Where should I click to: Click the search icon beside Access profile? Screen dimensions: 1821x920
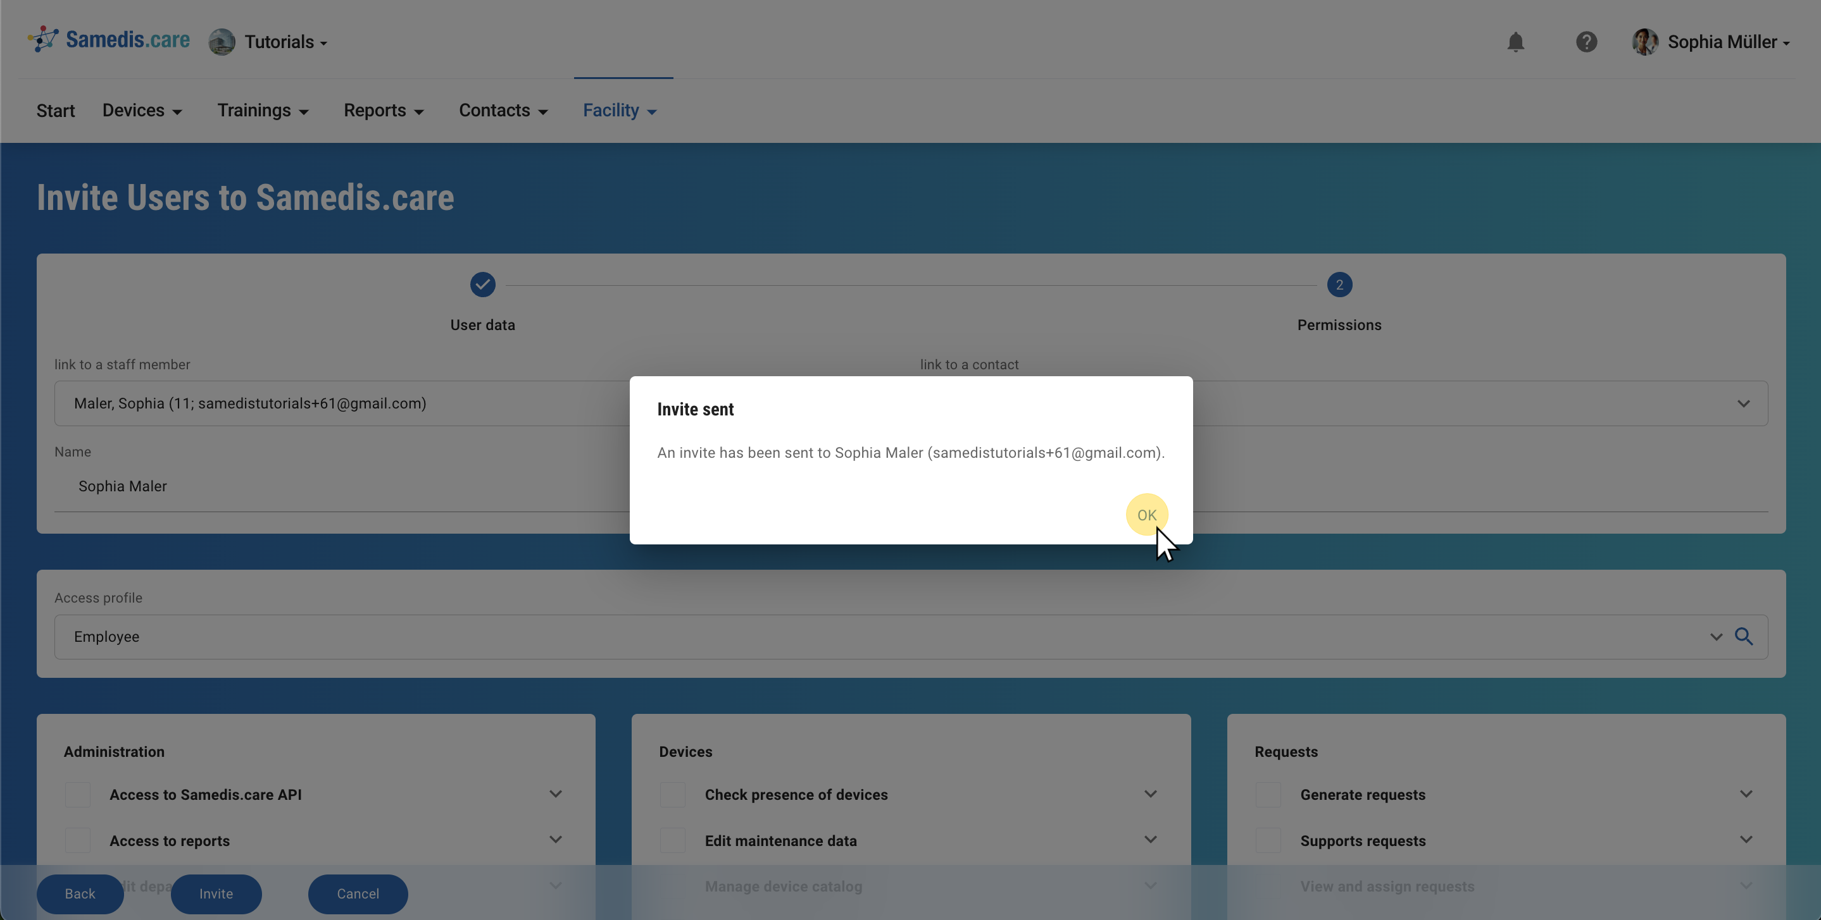pyautogui.click(x=1743, y=637)
